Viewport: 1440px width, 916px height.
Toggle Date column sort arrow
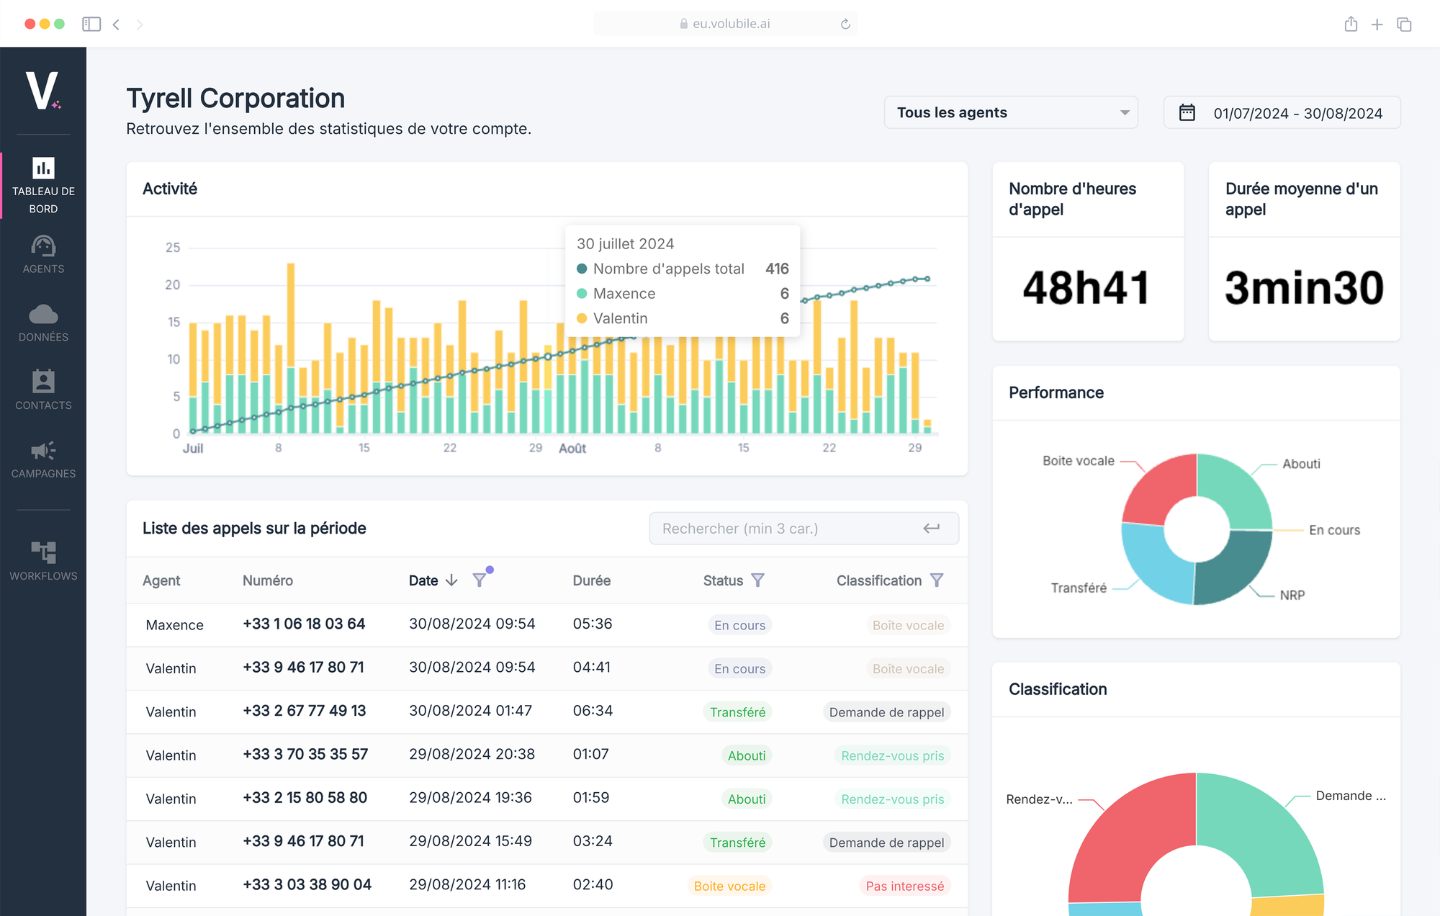451,580
